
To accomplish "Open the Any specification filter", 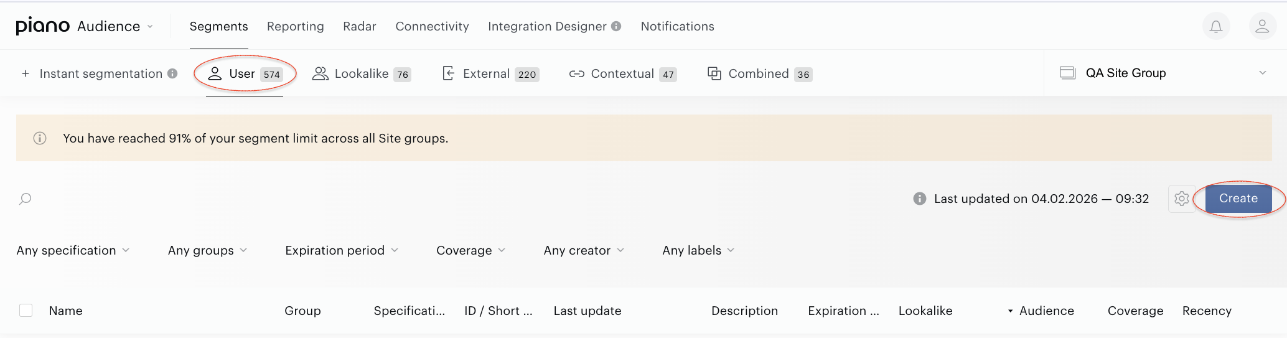I will pos(73,250).
